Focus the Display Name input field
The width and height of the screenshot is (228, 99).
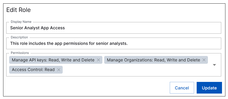coord(114,28)
